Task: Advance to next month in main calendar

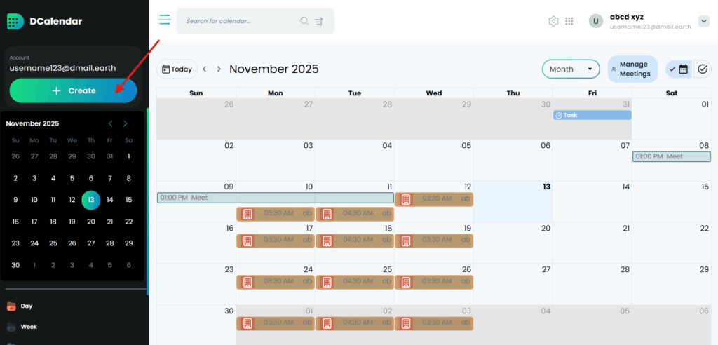Action: (219, 69)
